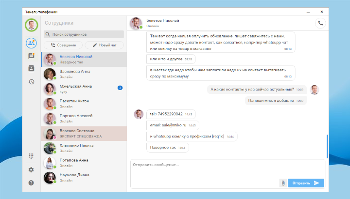The height and width of the screenshot is (199, 350).
Task: Attach a file with paperclip icon
Action: tap(282, 183)
